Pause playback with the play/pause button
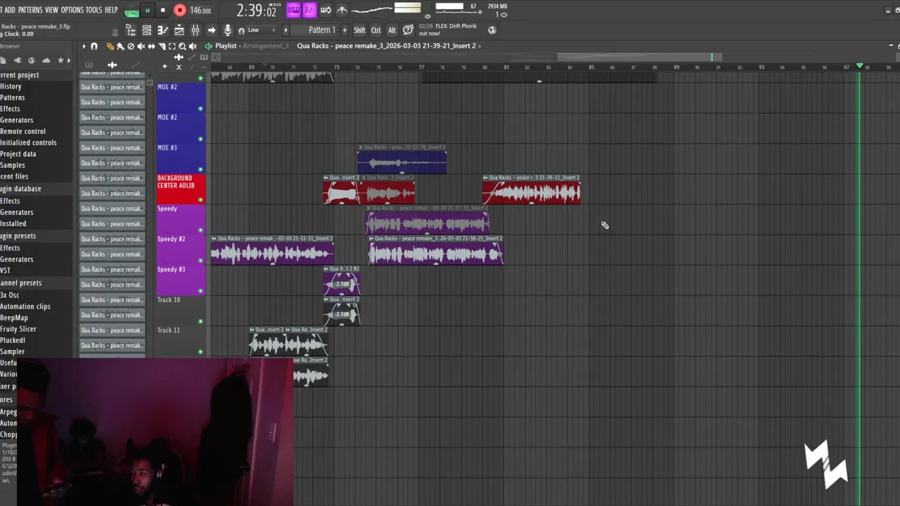The height and width of the screenshot is (506, 900). 148,11
